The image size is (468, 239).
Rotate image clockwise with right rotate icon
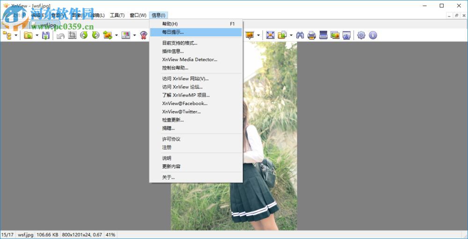pos(95,35)
